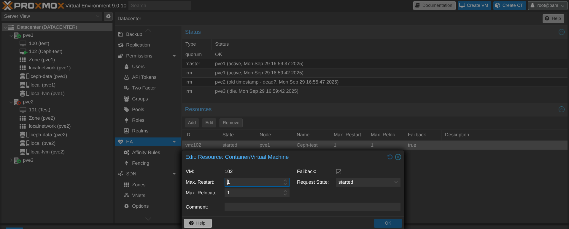Click into the Comment text field
Viewport: 569px width, 229px height.
coord(312,207)
